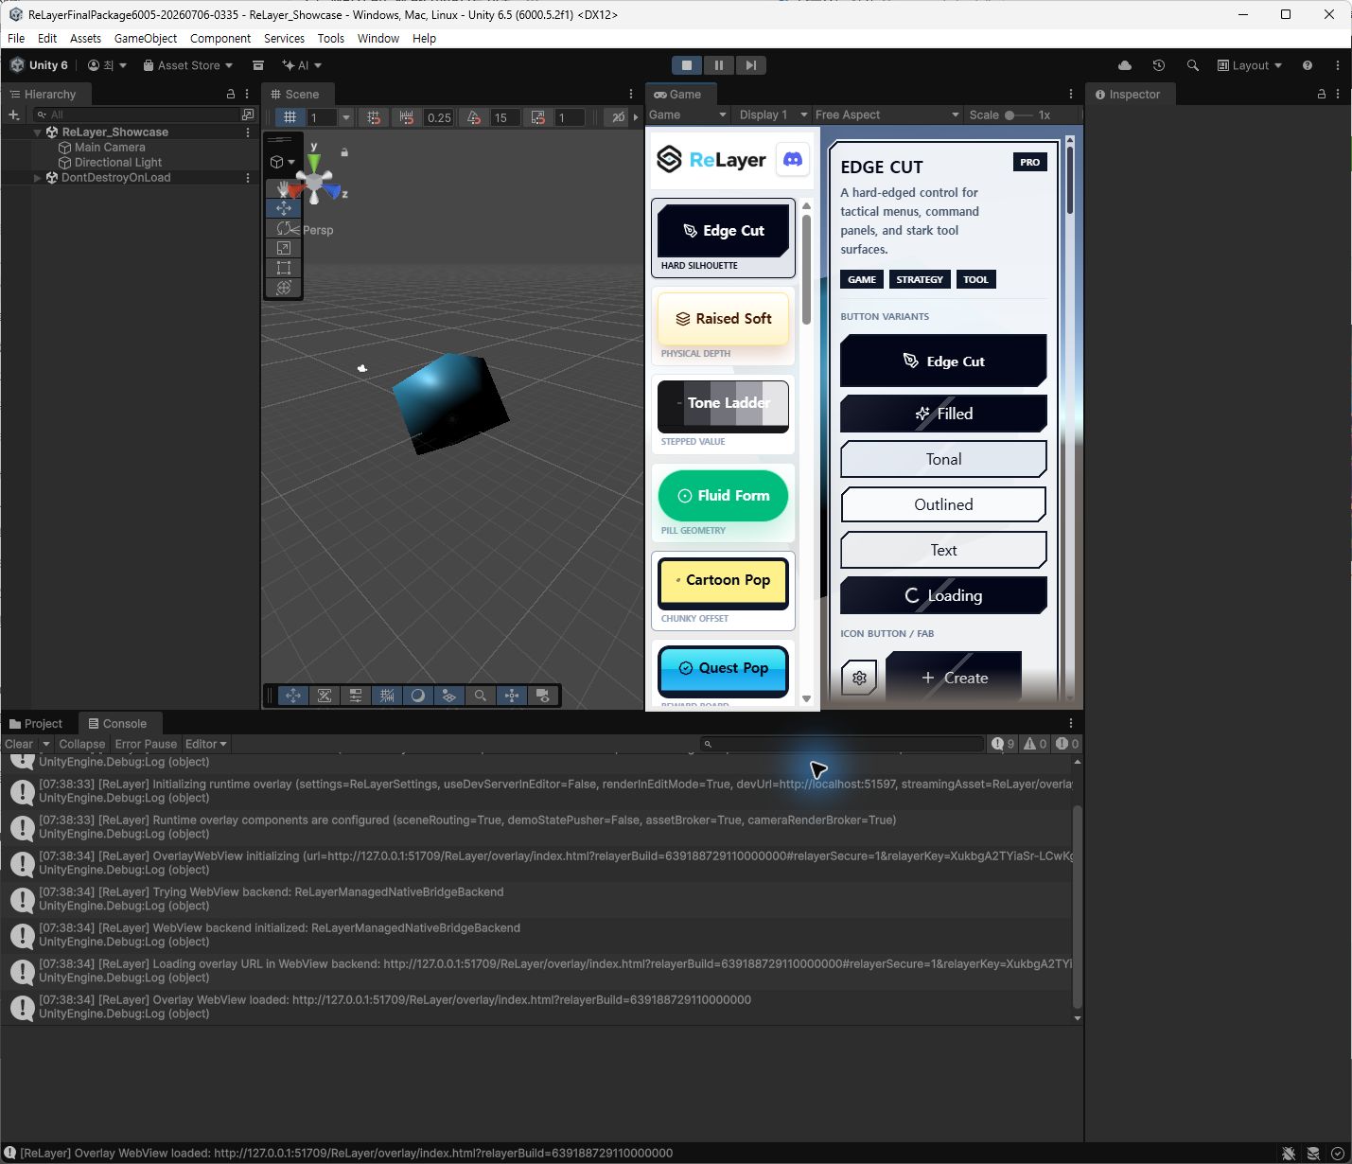1352x1164 pixels.
Task: Select the Transform tool in Scene view
Action: tap(283, 288)
